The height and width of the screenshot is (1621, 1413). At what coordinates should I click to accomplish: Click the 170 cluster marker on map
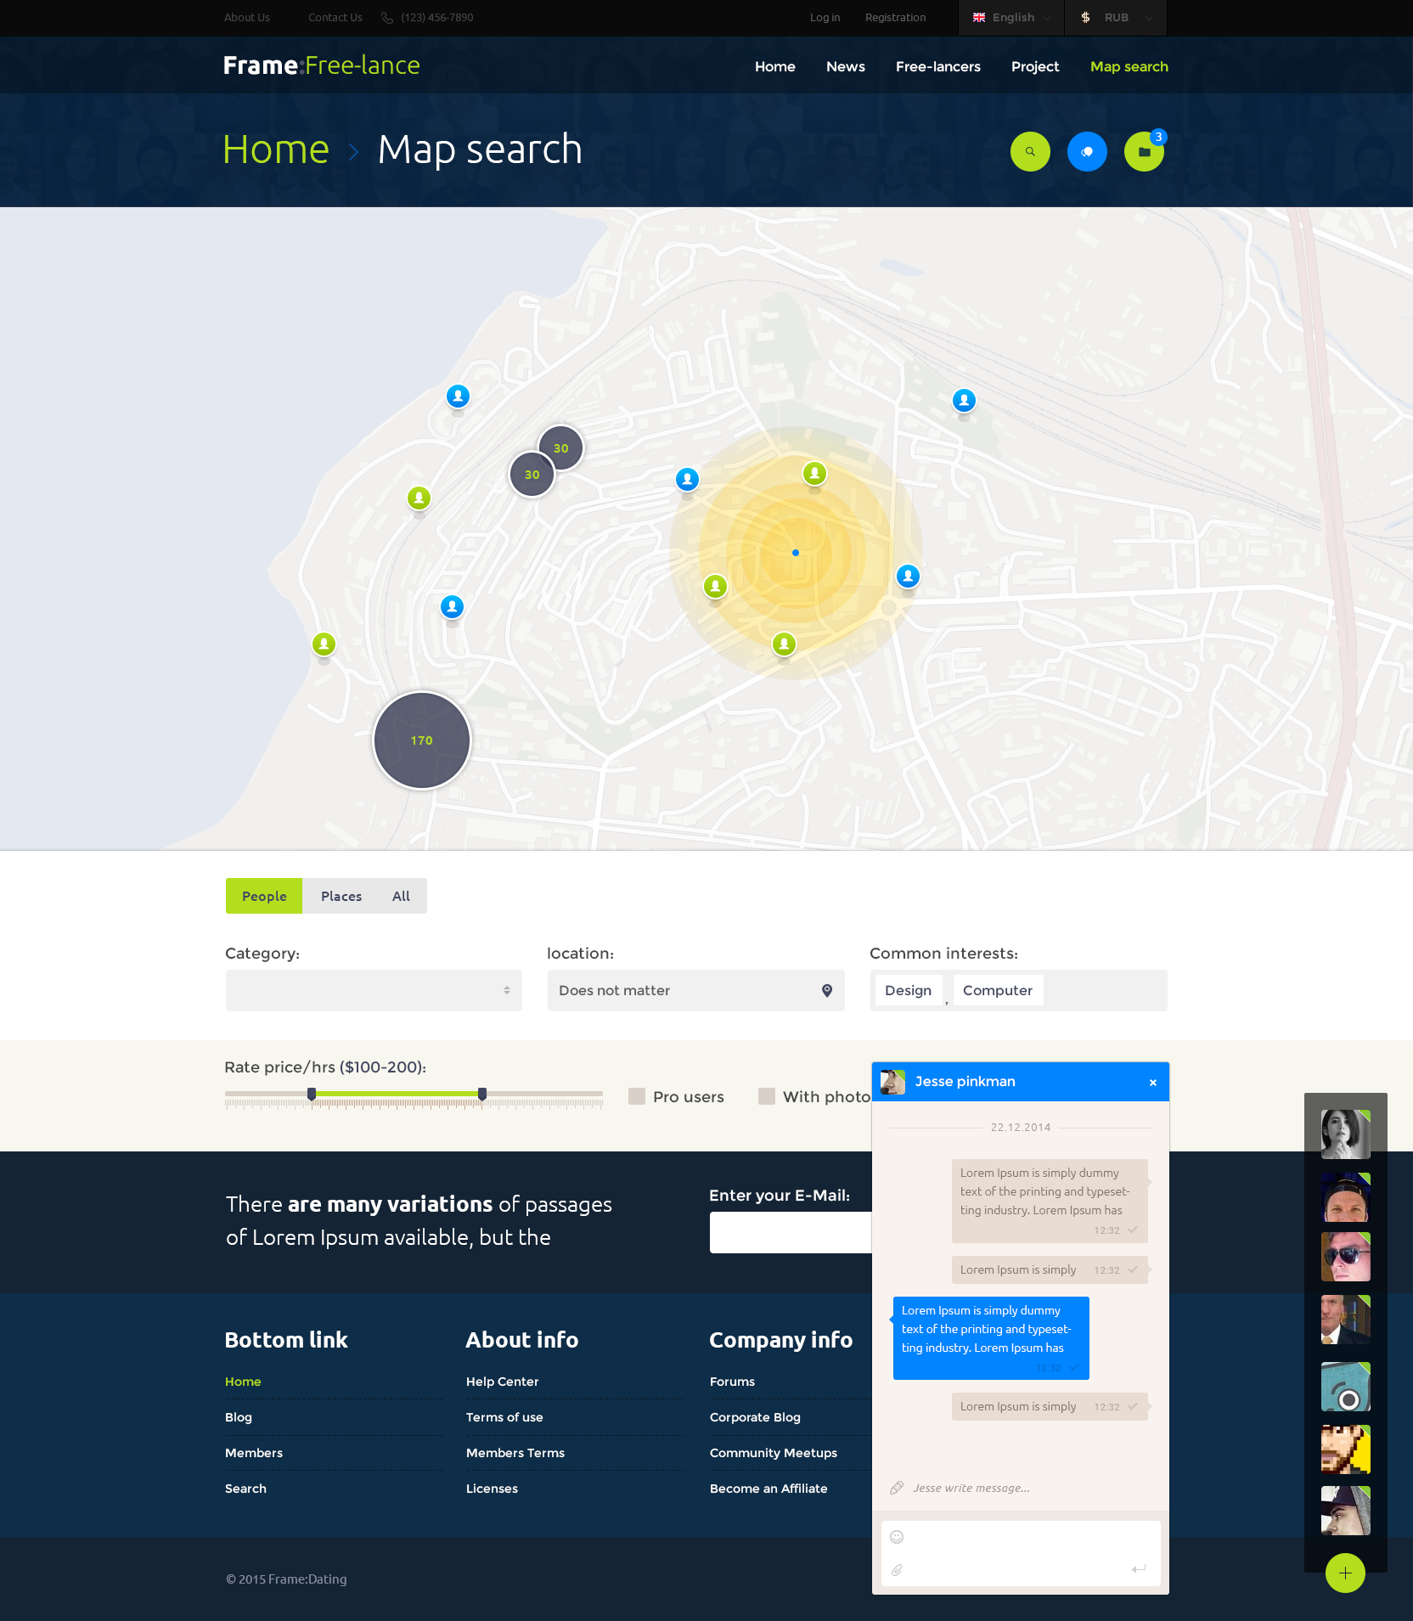422,740
